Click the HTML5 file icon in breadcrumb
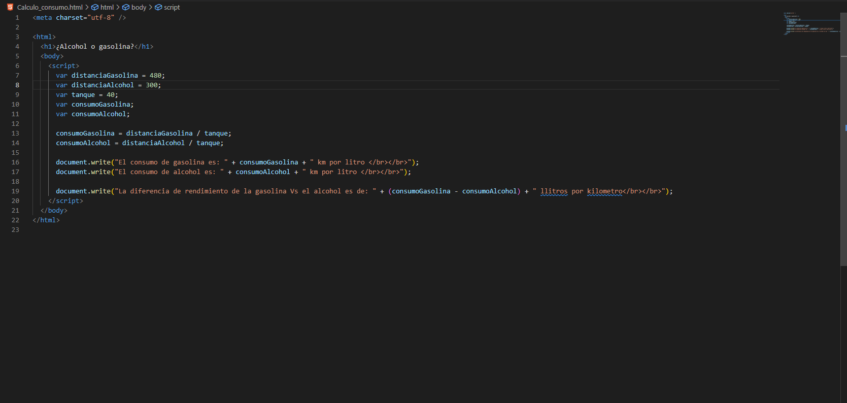This screenshot has width=847, height=403. (10, 7)
